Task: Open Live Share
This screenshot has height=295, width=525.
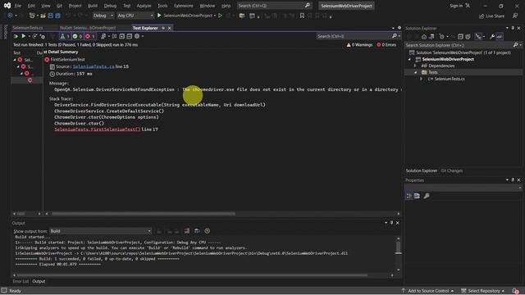Action: point(491,16)
